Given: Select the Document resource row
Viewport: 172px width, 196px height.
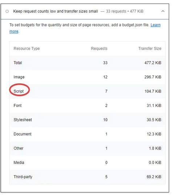Looking at the screenshot, I should pyautogui.click(x=87, y=134).
